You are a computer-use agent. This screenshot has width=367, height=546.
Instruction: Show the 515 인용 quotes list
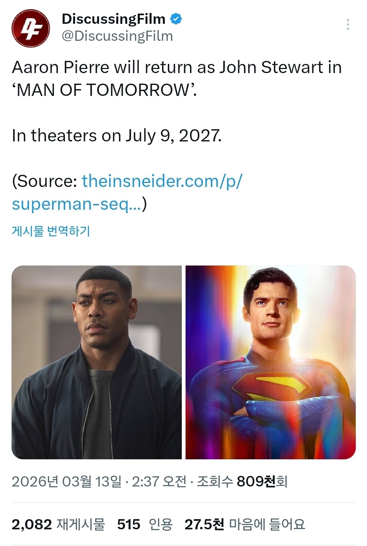pyautogui.click(x=145, y=524)
